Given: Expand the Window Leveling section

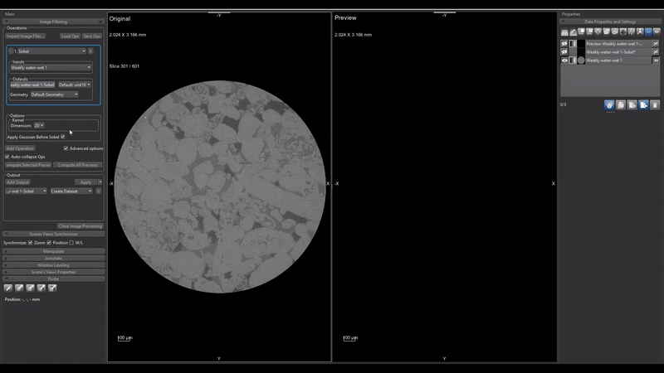Looking at the screenshot, I should [53, 265].
